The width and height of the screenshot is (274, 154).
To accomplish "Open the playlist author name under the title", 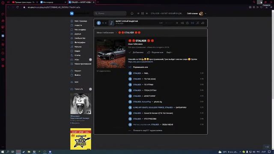I will pyautogui.click(x=135, y=44).
